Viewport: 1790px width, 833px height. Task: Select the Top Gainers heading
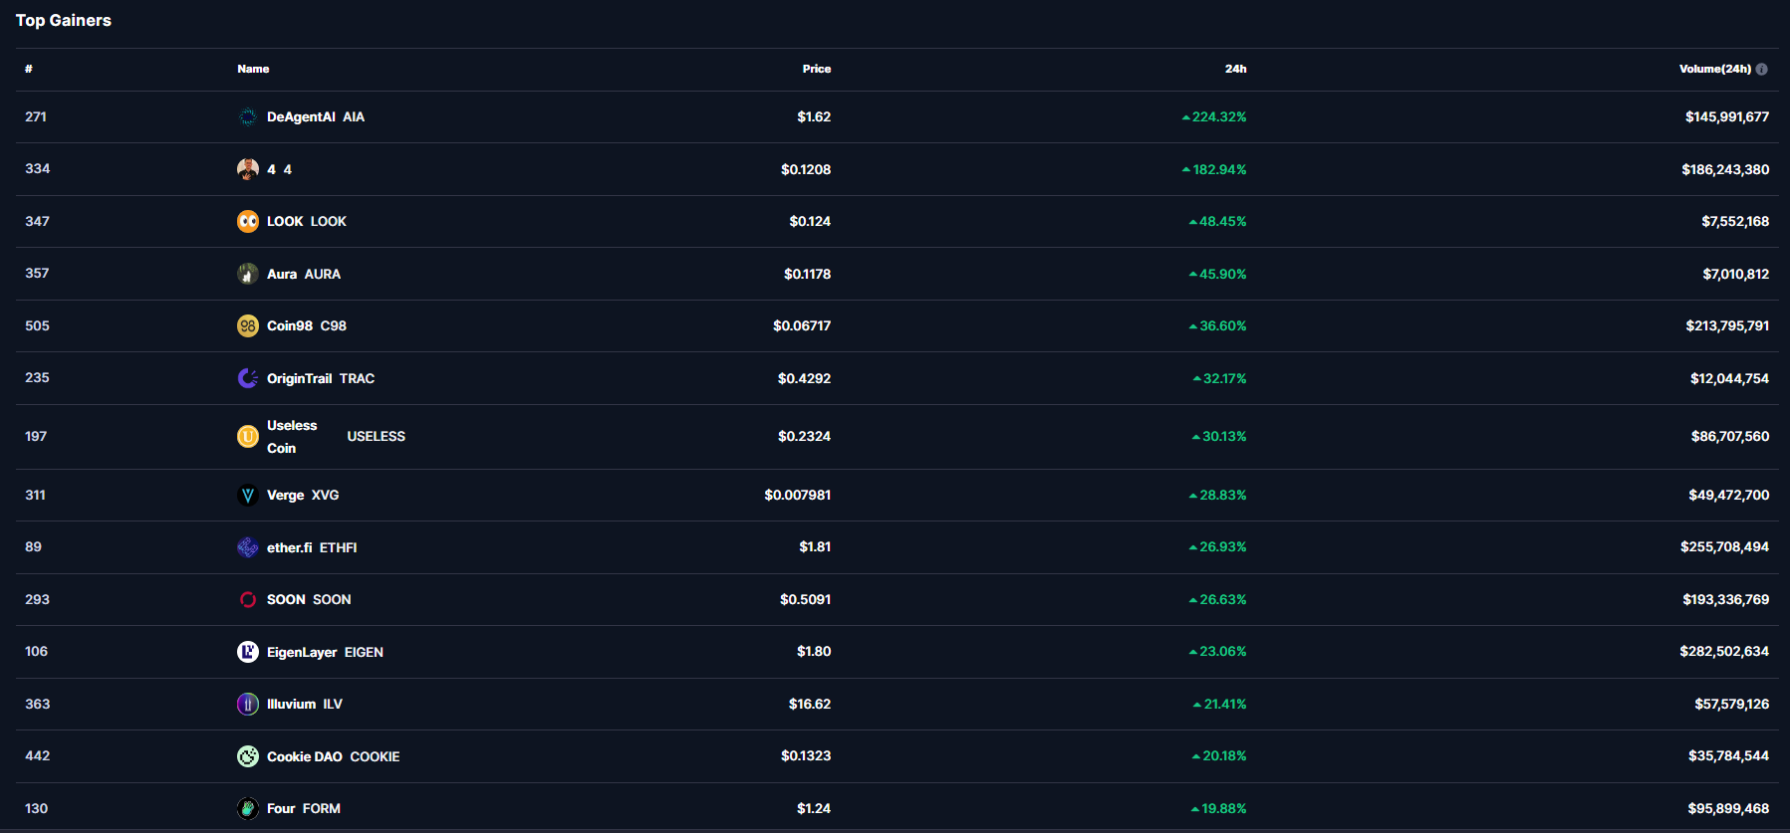tap(64, 21)
